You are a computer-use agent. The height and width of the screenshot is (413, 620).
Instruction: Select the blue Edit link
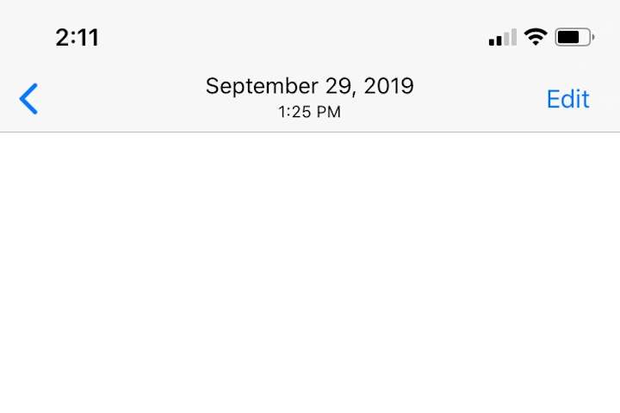(567, 99)
